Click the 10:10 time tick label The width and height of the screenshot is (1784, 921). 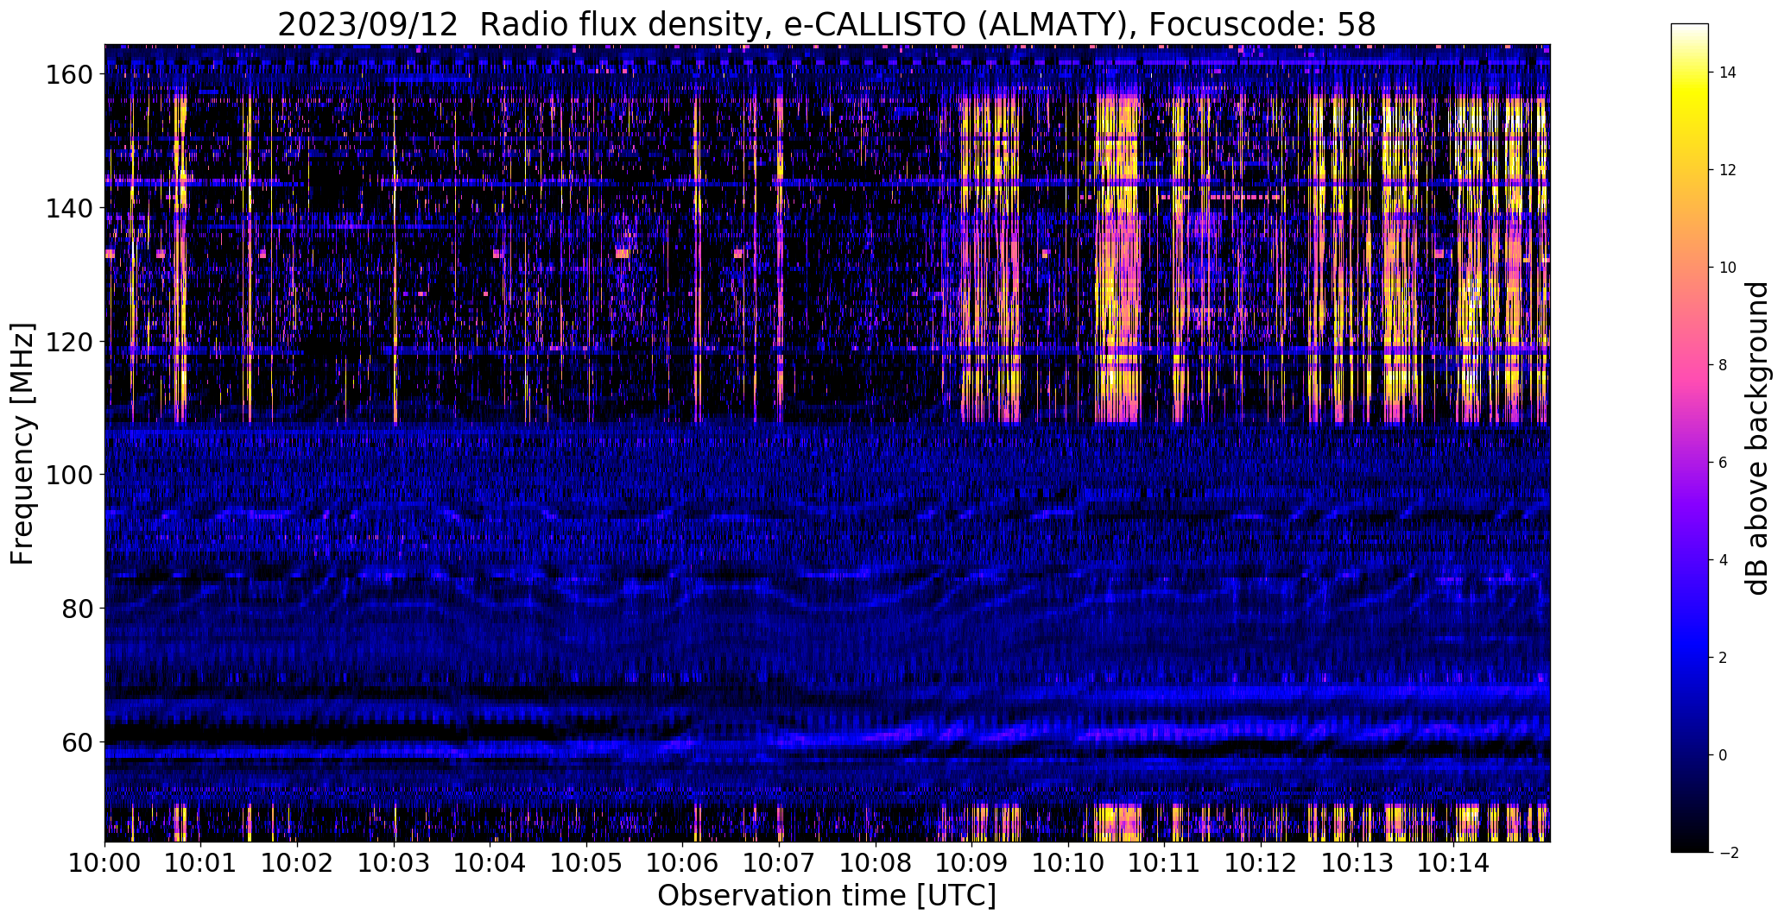pyautogui.click(x=1068, y=862)
